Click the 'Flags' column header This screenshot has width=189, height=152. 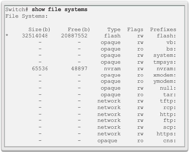(x=135, y=30)
